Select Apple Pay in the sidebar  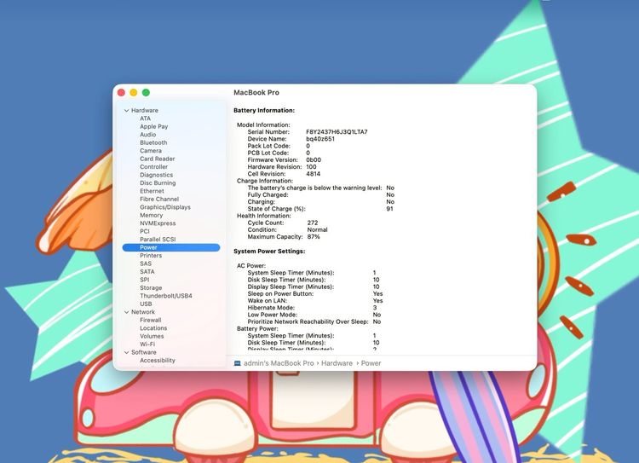pyautogui.click(x=153, y=126)
